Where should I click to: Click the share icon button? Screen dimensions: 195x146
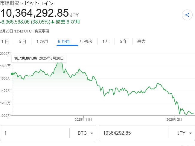(x=187, y=15)
